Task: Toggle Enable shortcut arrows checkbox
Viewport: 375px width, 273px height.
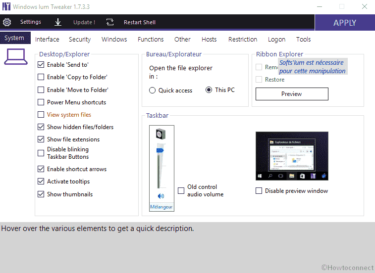Action: [x=41, y=169]
